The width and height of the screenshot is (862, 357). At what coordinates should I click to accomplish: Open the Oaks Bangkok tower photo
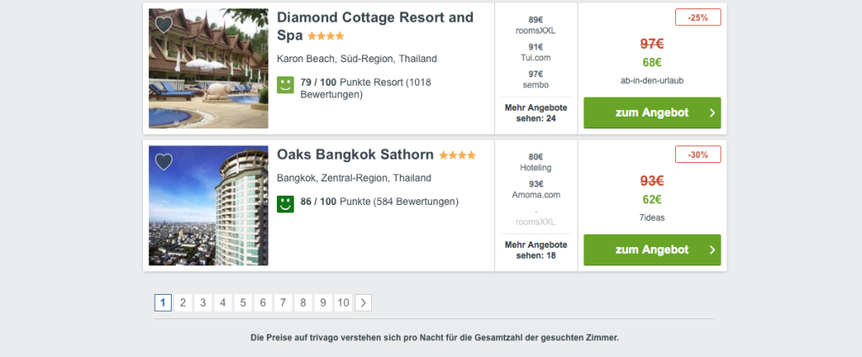tap(209, 206)
